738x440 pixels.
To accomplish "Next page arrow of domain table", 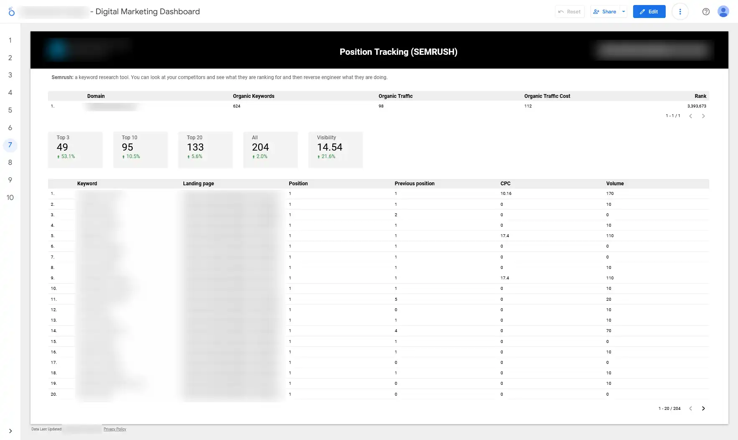I will pos(703,116).
